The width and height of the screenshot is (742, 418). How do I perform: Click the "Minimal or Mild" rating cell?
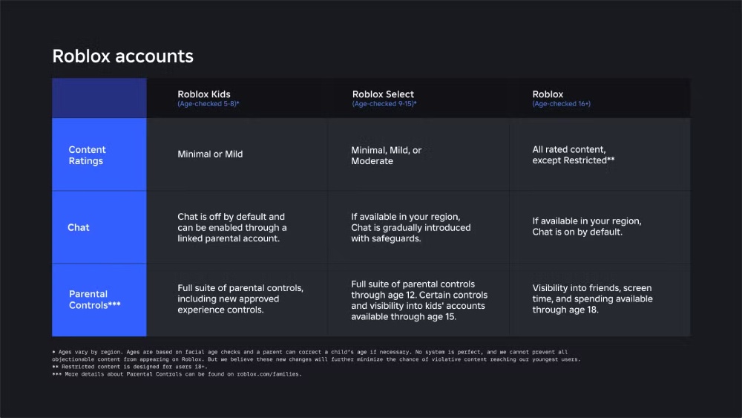[210, 154]
